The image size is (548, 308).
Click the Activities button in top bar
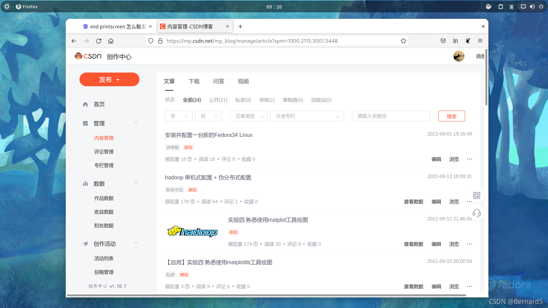click(x=7, y=7)
